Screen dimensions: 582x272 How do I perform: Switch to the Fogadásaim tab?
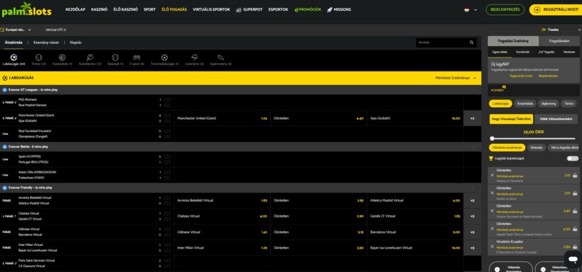coord(559,41)
